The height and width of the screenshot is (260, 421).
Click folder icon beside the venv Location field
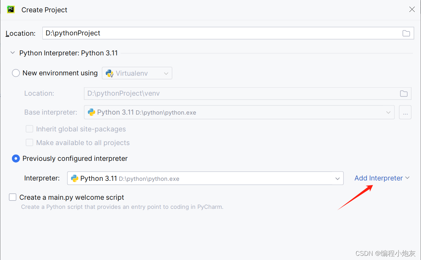(x=403, y=93)
